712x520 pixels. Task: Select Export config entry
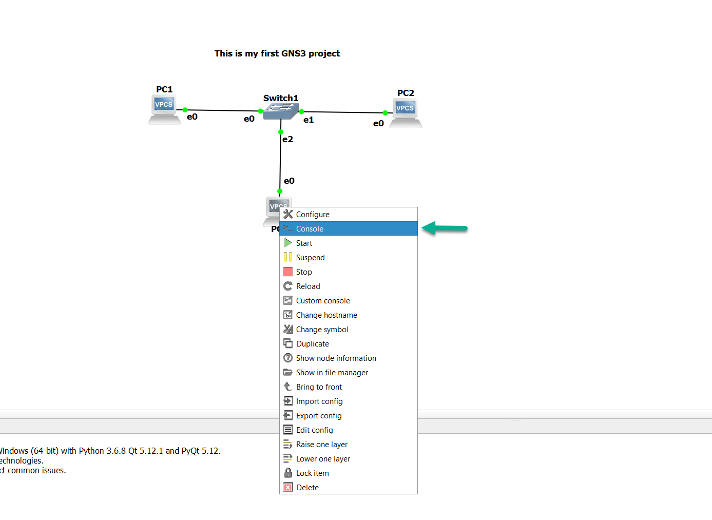point(349,415)
